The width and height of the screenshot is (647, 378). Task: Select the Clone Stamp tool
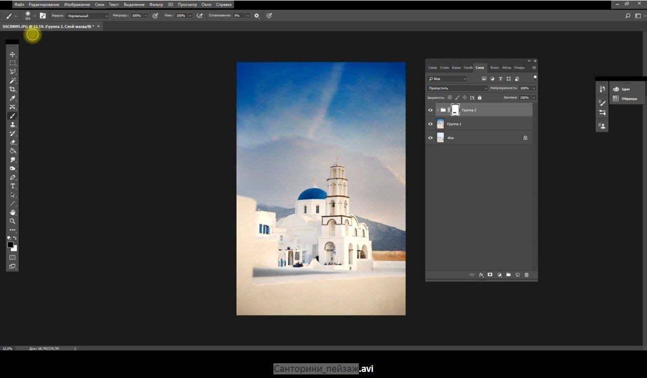click(x=13, y=124)
